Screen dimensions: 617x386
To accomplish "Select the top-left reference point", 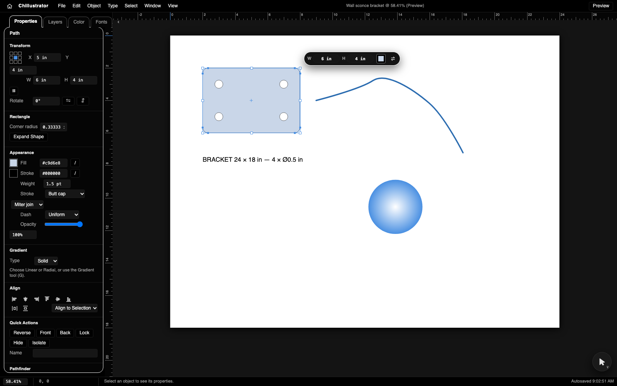I will 12,54.
